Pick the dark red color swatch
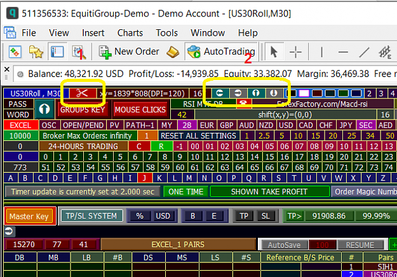 pos(317,93)
